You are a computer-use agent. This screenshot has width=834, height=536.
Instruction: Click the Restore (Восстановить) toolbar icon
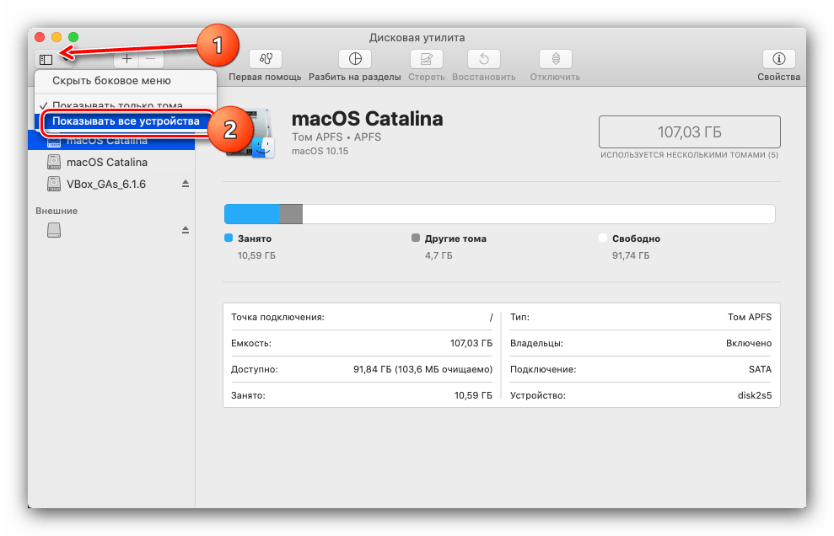coord(483,58)
